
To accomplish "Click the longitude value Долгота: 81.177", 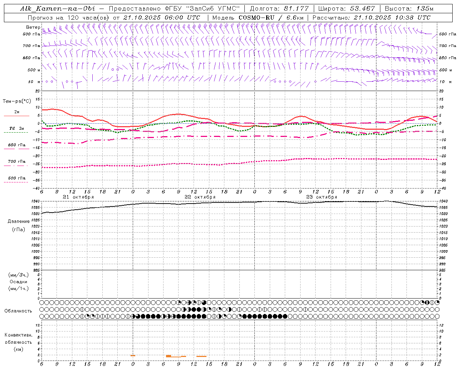I will 279,9.
